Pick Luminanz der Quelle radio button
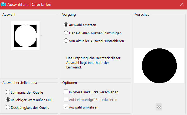Viewport: 187px width, 115px height. click(x=8, y=92)
